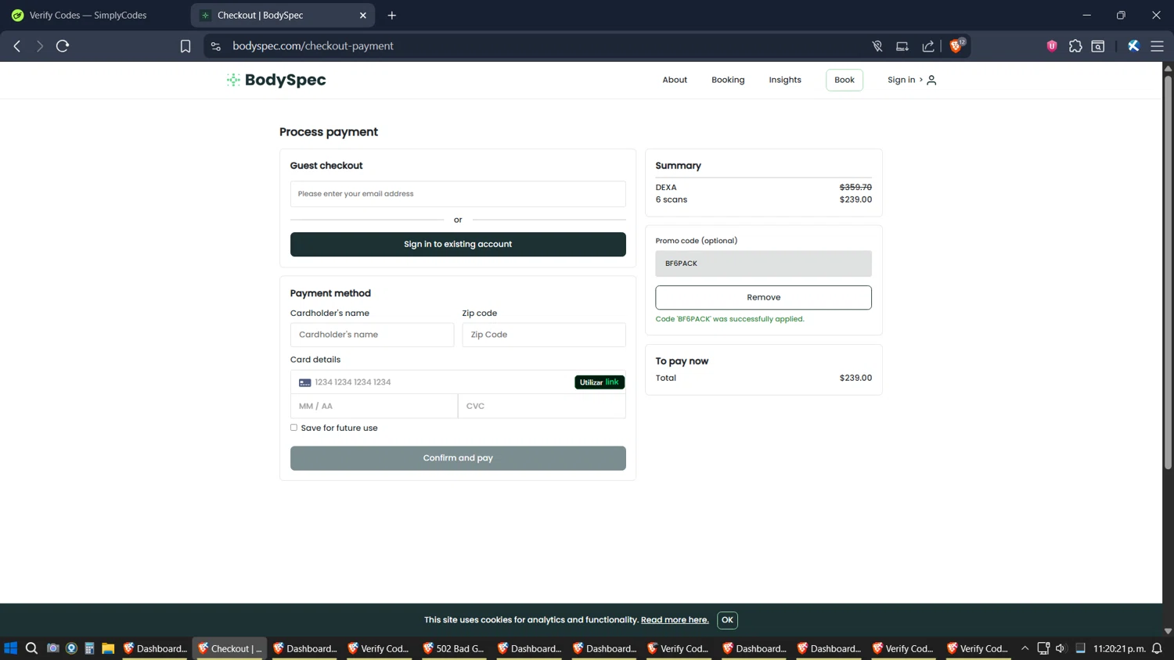Open Windows taskbar search
The image size is (1174, 660).
click(x=31, y=648)
